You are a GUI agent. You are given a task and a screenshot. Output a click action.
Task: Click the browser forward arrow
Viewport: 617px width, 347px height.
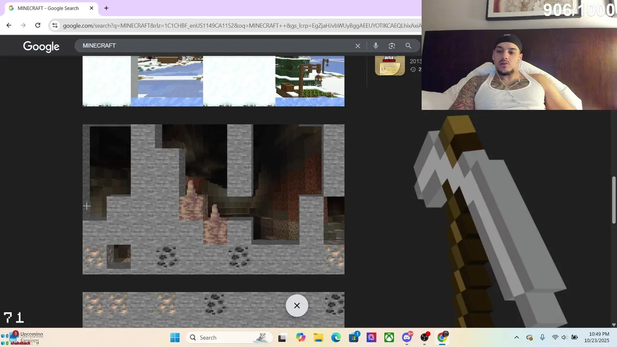click(x=23, y=25)
